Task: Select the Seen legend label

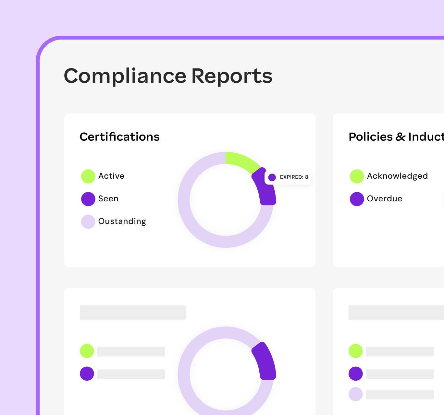Action: click(x=108, y=199)
